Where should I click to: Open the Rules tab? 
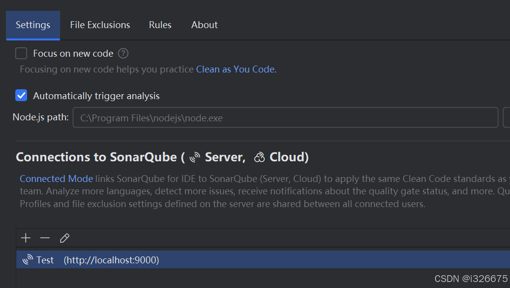160,25
